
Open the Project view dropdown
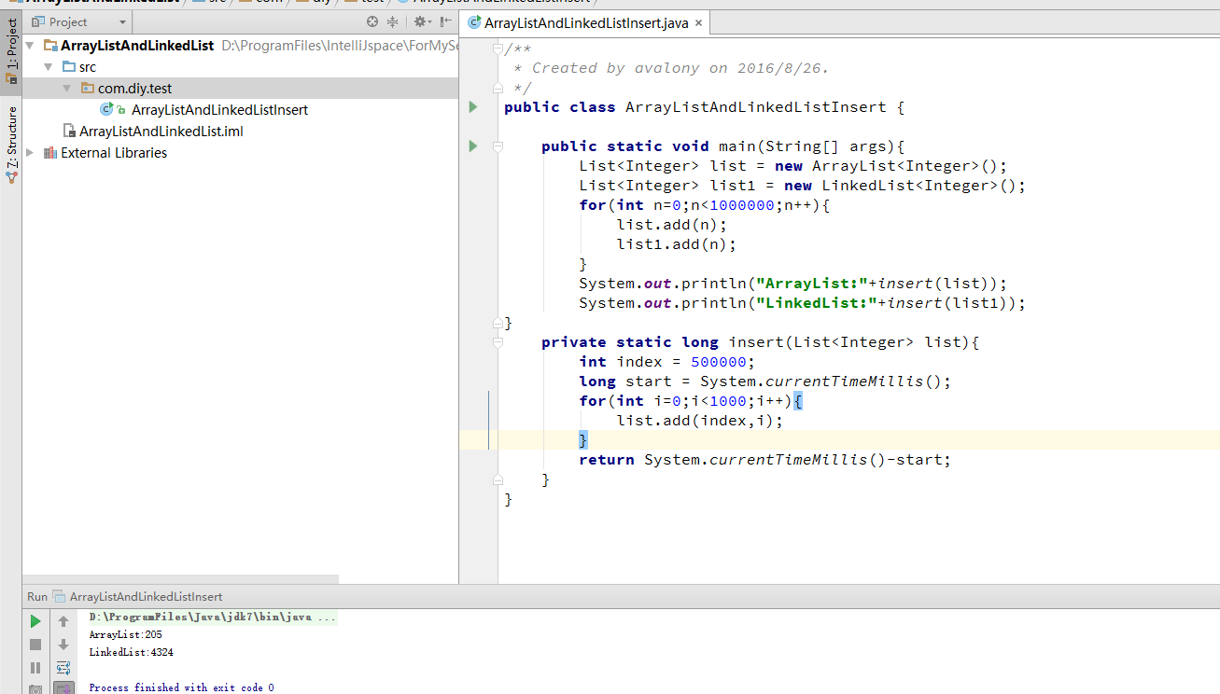coord(122,21)
